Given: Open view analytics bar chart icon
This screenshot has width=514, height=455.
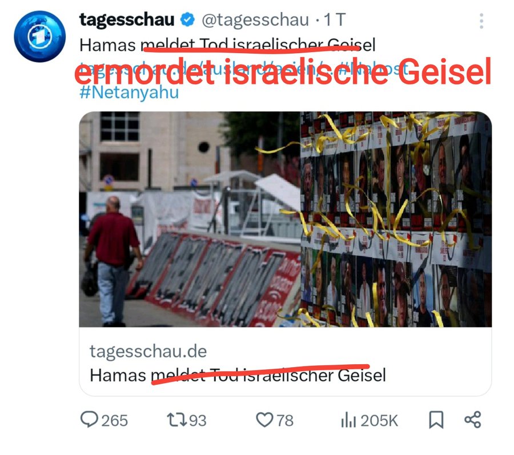Looking at the screenshot, I should point(348,420).
